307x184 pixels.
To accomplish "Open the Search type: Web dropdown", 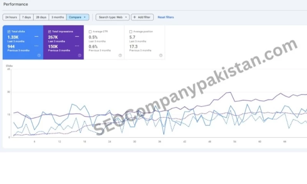I will pos(112,17).
